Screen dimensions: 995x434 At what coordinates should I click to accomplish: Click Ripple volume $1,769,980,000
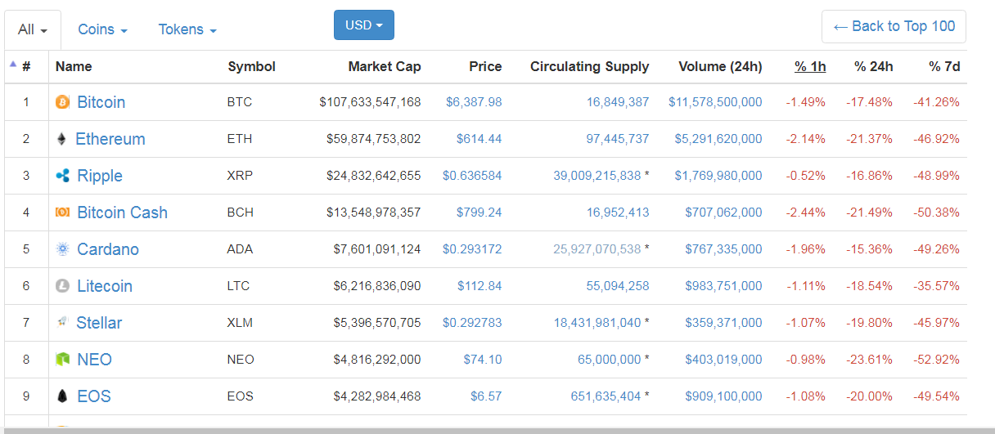tap(718, 176)
